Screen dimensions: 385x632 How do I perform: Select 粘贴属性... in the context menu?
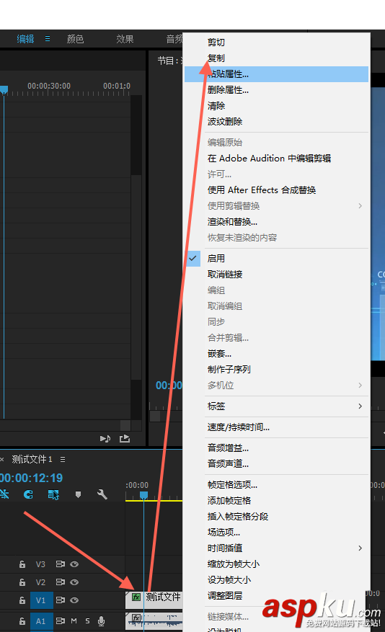pos(277,74)
